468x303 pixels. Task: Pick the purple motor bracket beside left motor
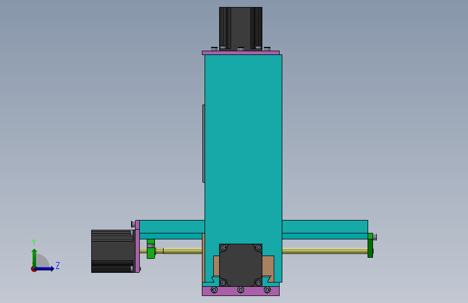point(137,246)
